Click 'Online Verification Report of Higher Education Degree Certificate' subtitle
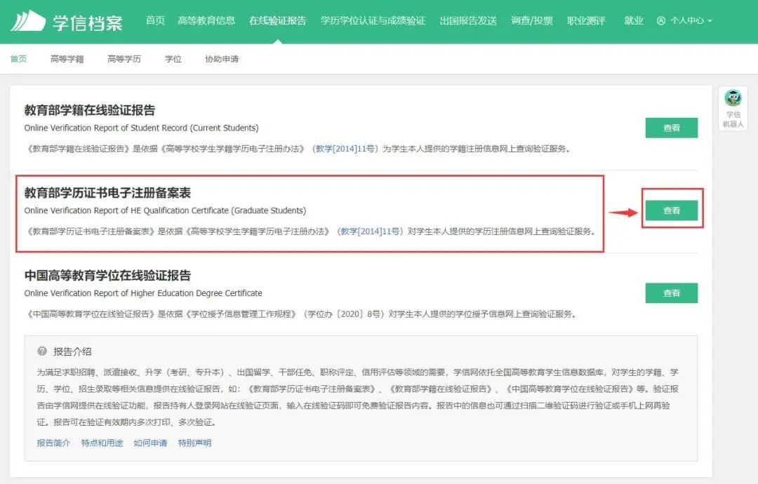The height and width of the screenshot is (484, 758). pyautogui.click(x=143, y=293)
